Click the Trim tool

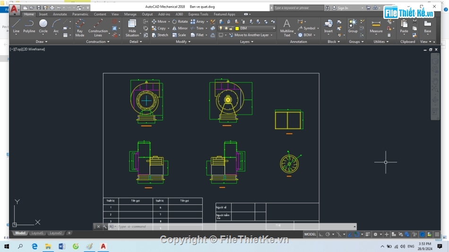tap(197, 28)
